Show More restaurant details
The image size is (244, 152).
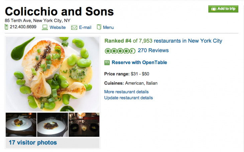click(126, 92)
